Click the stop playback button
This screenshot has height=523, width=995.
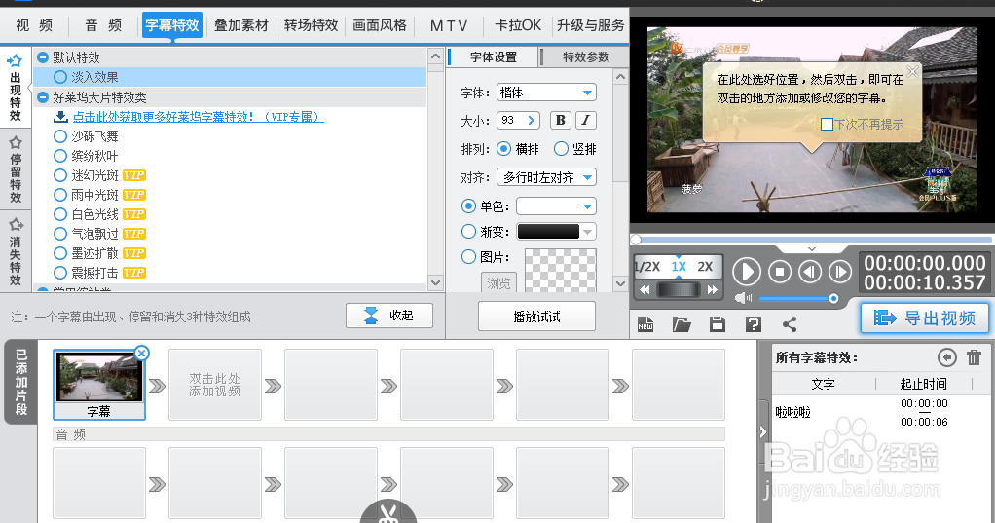pyautogui.click(x=780, y=273)
